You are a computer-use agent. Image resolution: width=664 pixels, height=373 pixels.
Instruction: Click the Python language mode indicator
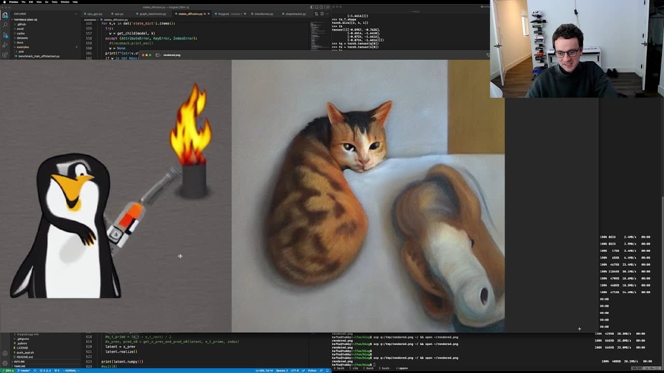coord(312,370)
